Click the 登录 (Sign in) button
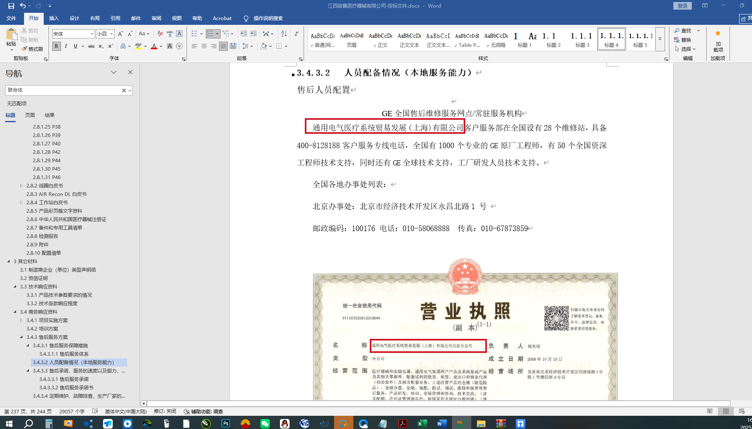This screenshot has height=429, width=752. click(683, 6)
